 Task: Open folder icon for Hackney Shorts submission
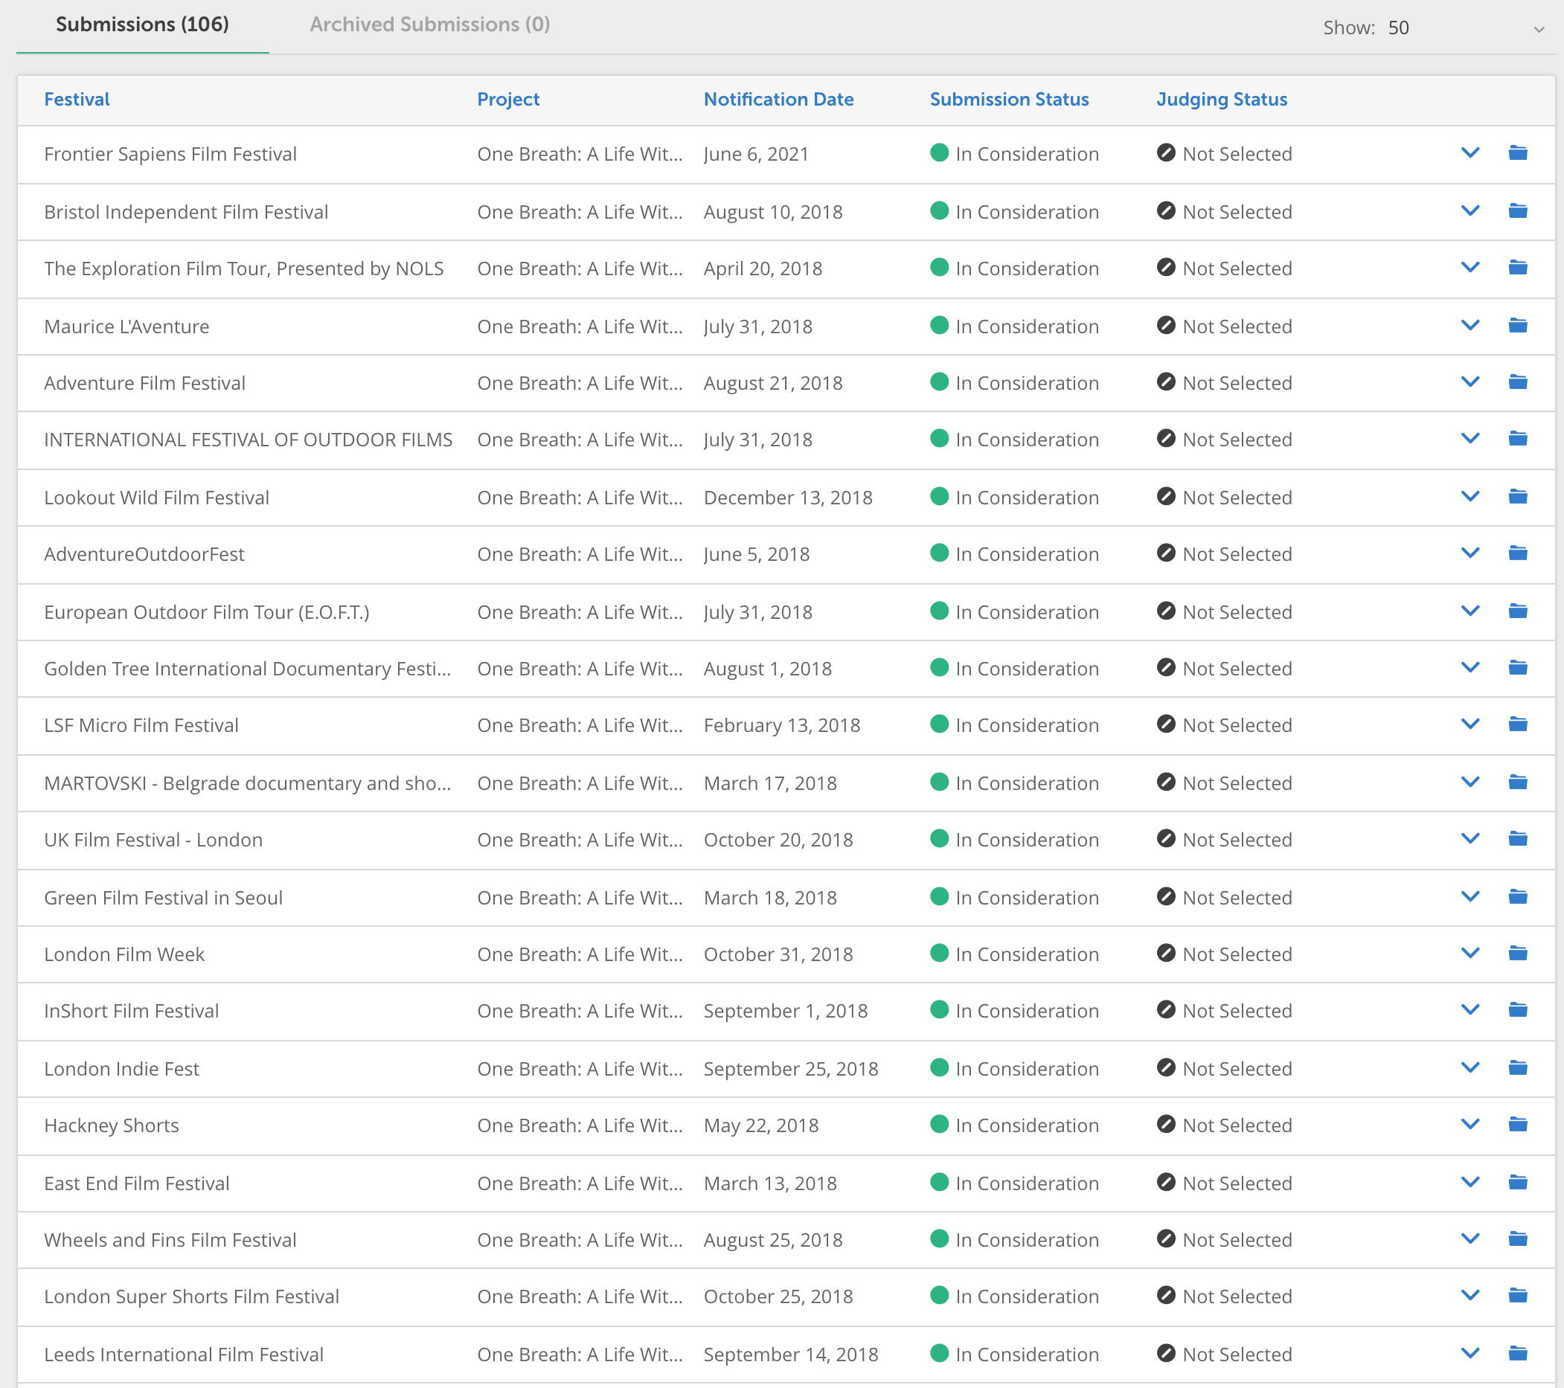click(1517, 1125)
